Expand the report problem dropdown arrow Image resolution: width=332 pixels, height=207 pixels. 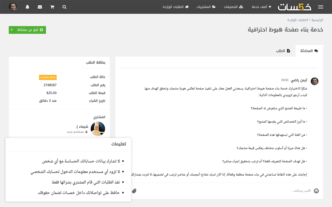coord(12,30)
